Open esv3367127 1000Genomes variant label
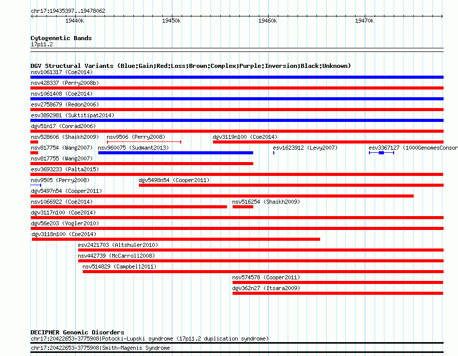458x356 pixels. (413, 148)
